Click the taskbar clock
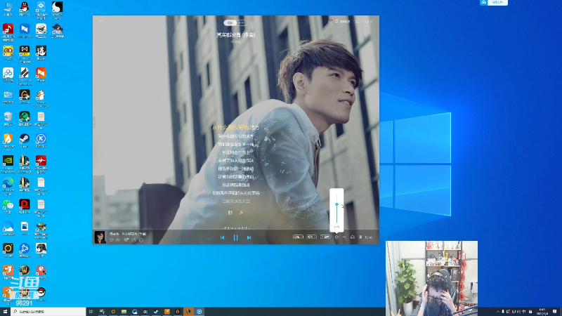Screen dimensions: 562x316 [542, 312]
